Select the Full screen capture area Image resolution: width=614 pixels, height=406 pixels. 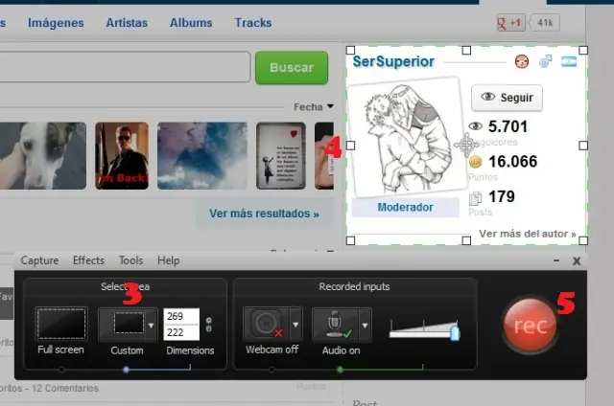point(61,324)
